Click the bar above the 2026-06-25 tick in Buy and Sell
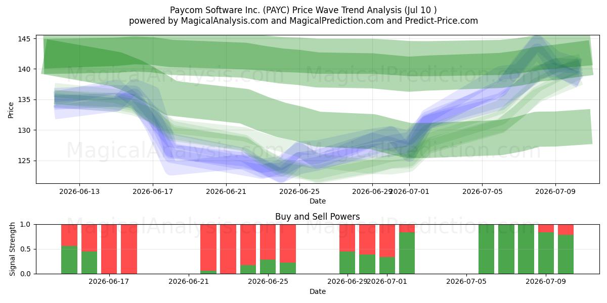The width and height of the screenshot is (607, 303). pos(268,249)
